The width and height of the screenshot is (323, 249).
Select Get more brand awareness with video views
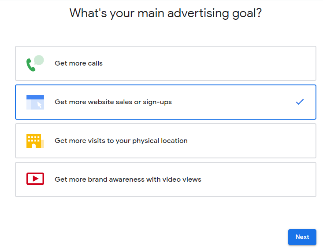click(165, 179)
